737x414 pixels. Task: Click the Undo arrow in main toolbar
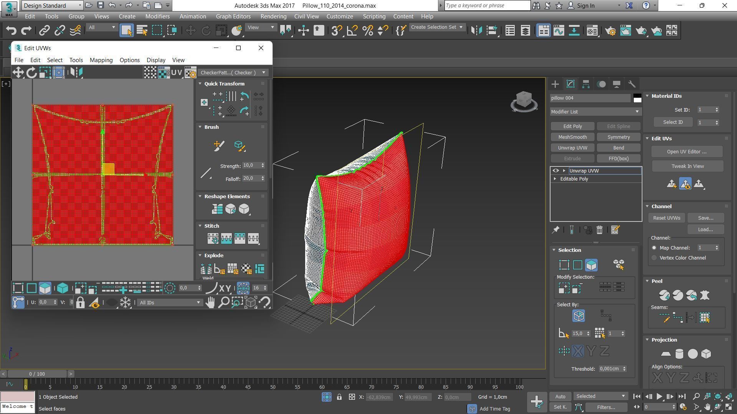[x=11, y=31]
